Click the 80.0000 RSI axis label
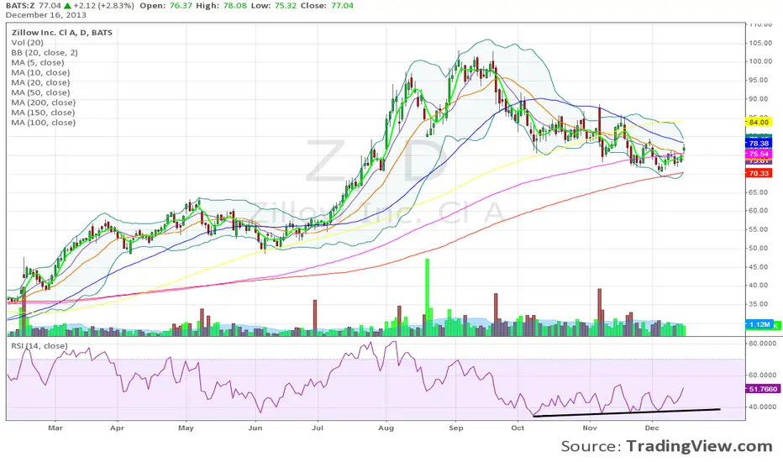Image resolution: width=783 pixels, height=462 pixels. [x=763, y=343]
